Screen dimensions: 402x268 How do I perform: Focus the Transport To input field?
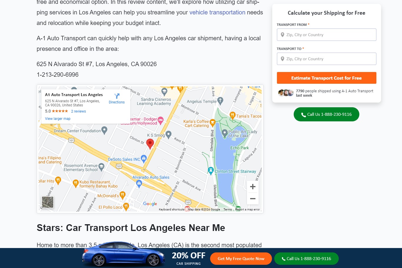point(326,59)
